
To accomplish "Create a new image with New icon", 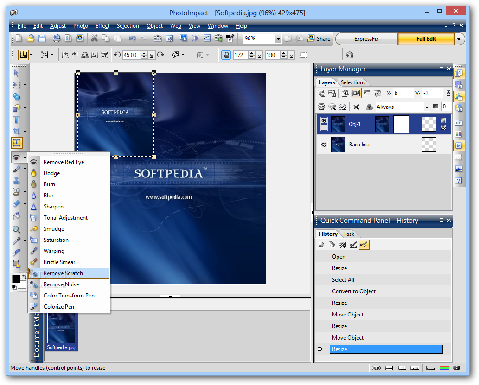I will point(19,38).
